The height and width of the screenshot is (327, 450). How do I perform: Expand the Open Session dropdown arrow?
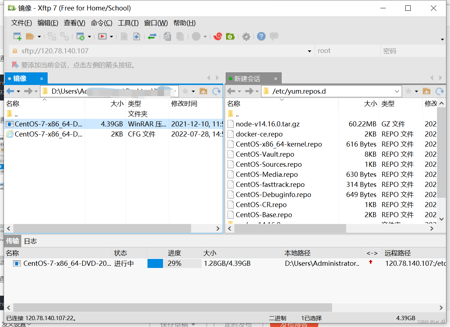pyautogui.click(x=39, y=36)
